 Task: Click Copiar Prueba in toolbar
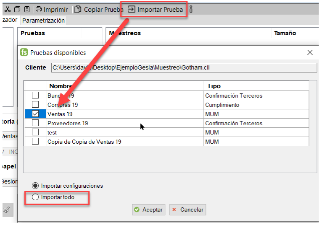(x=99, y=9)
